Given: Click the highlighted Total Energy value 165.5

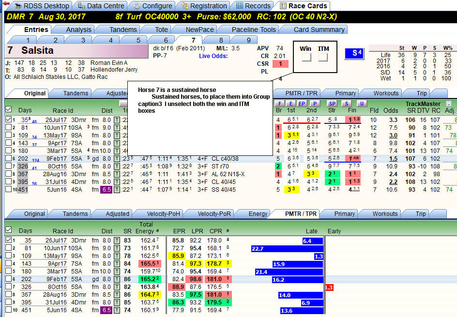Looking at the screenshot, I should click(x=150, y=263).
